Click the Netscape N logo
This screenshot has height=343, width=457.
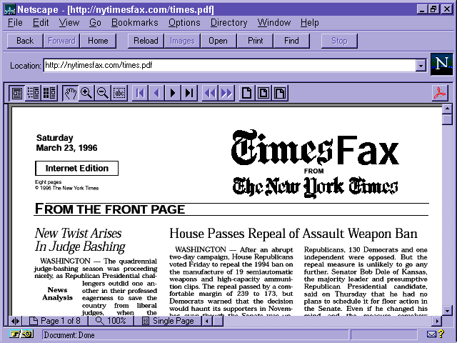tap(442, 64)
